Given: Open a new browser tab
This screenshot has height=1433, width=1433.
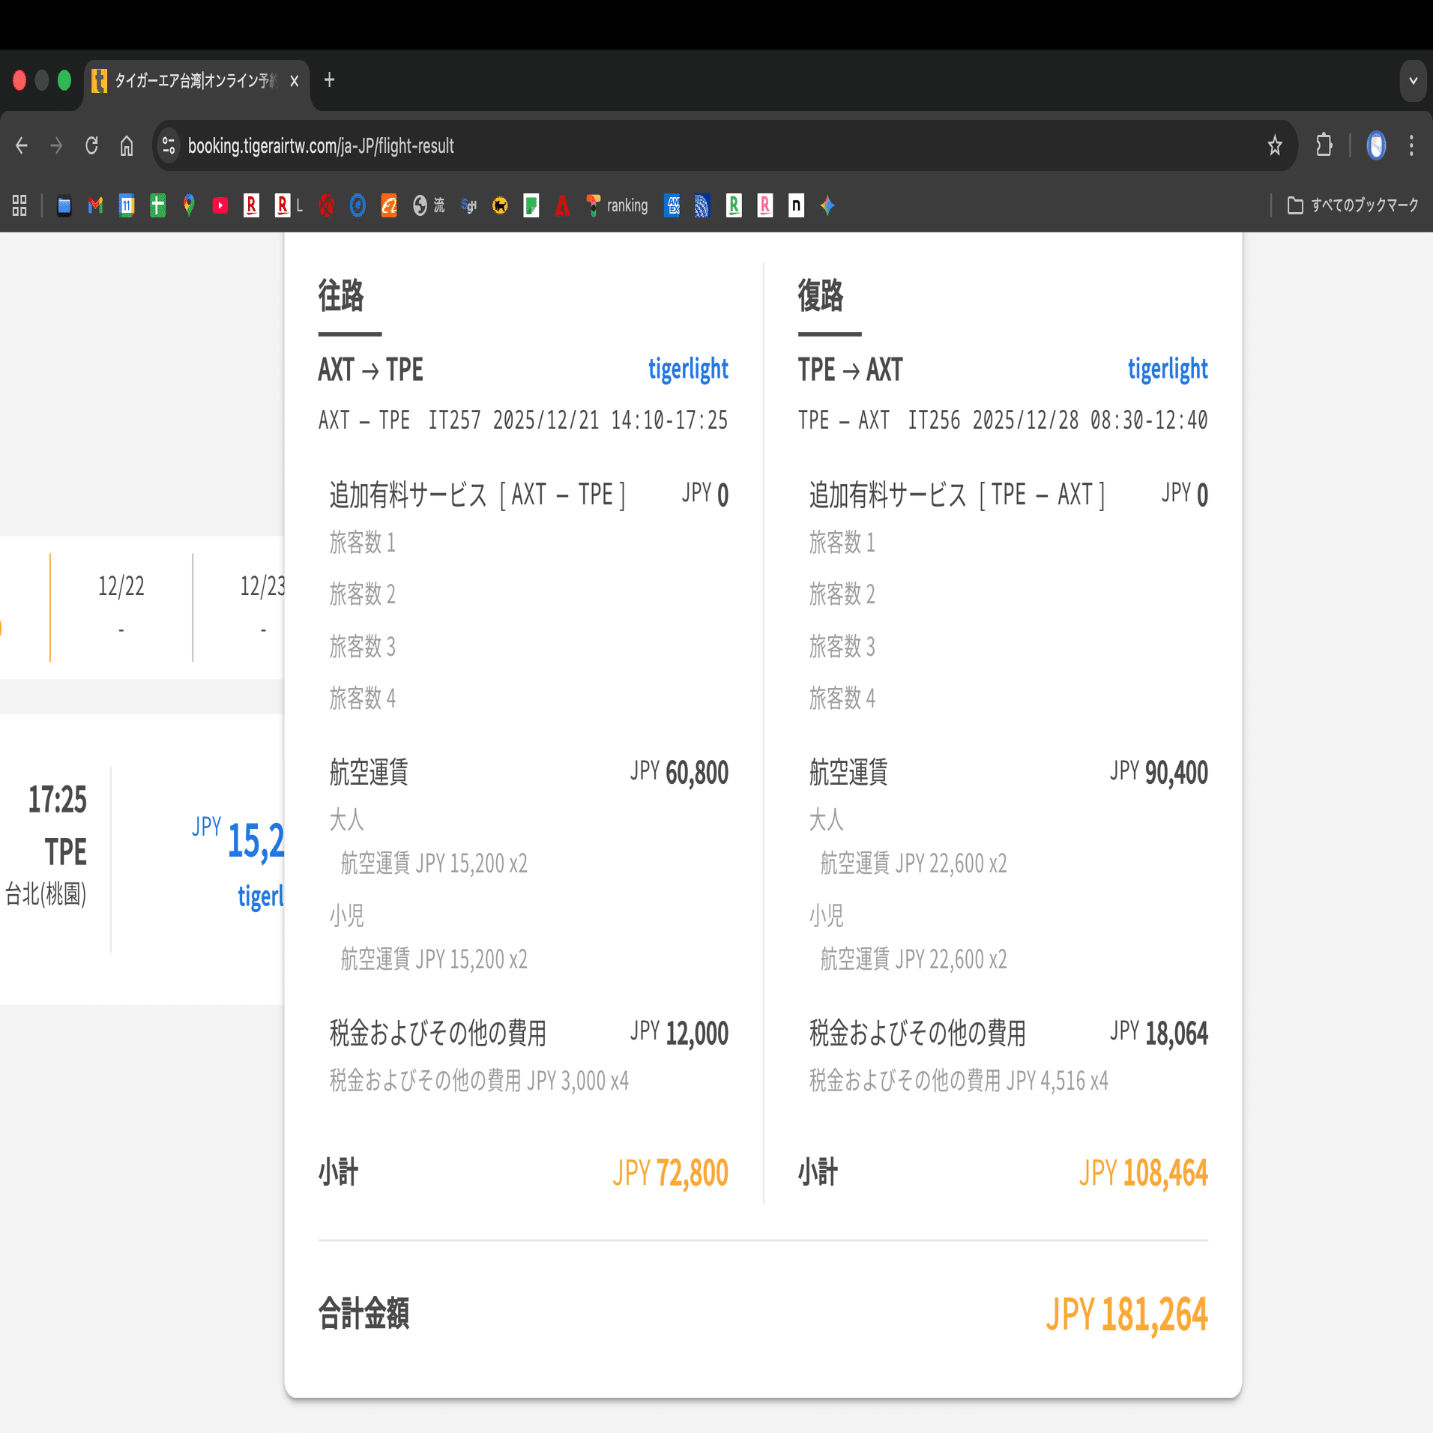Looking at the screenshot, I should point(329,80).
